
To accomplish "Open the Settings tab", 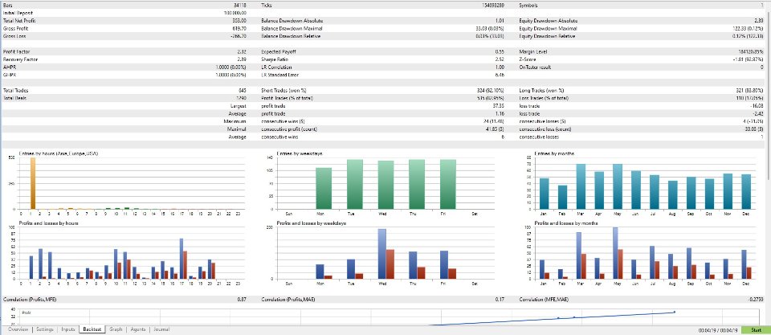I will pyautogui.click(x=45, y=329).
